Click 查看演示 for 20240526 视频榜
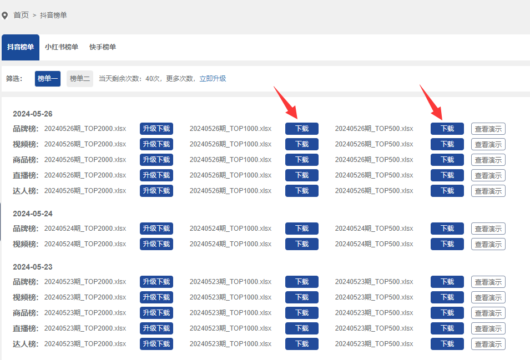 point(488,144)
